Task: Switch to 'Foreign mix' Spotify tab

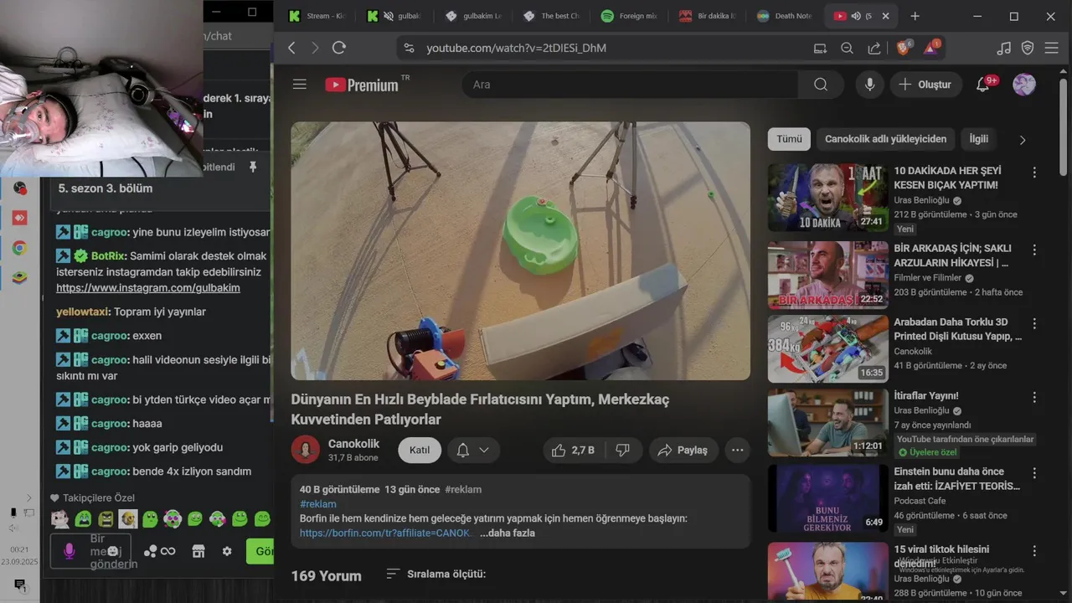Action: pyautogui.click(x=631, y=16)
